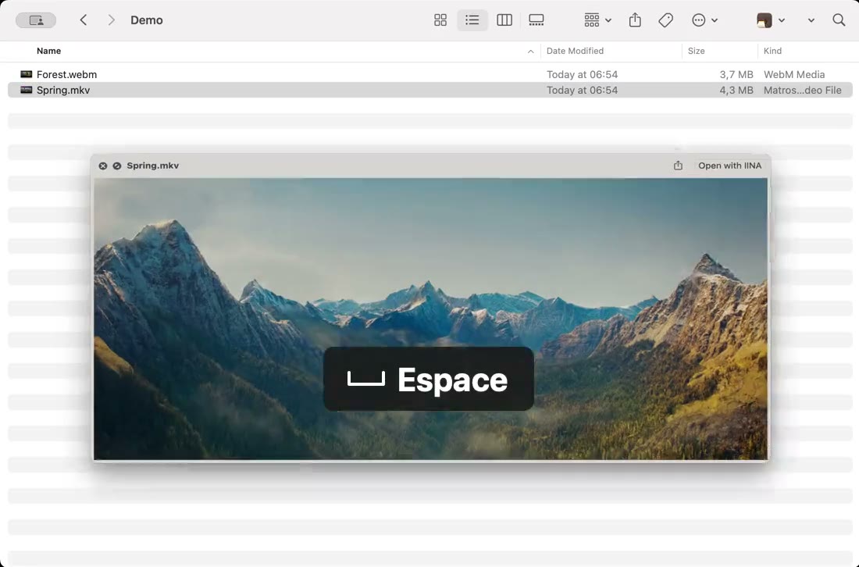This screenshot has width=859, height=567.
Task: Click the Forest.webm file icon
Action: click(x=27, y=74)
